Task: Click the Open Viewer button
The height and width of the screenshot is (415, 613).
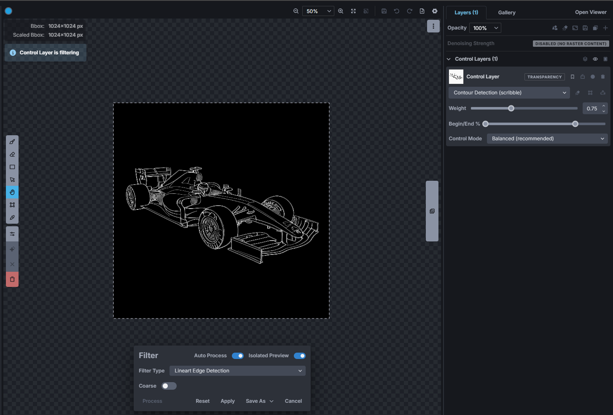Action: 591,12
